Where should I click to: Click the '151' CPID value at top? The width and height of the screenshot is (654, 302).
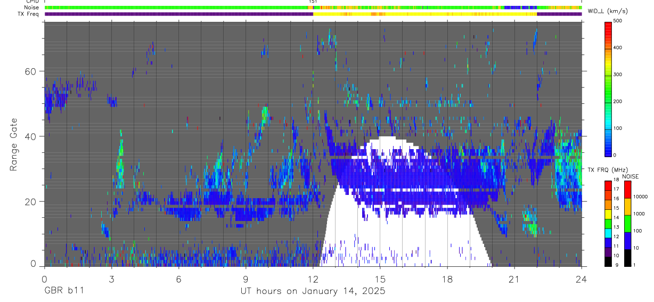click(x=313, y=2)
